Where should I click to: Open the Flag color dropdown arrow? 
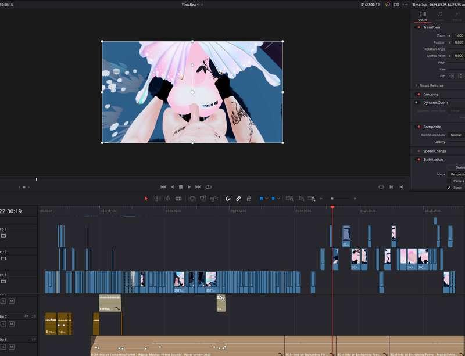(267, 199)
